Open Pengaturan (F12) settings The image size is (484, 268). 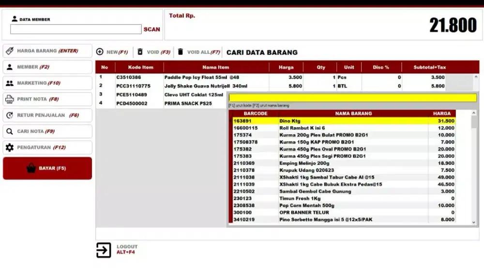[x=47, y=148]
